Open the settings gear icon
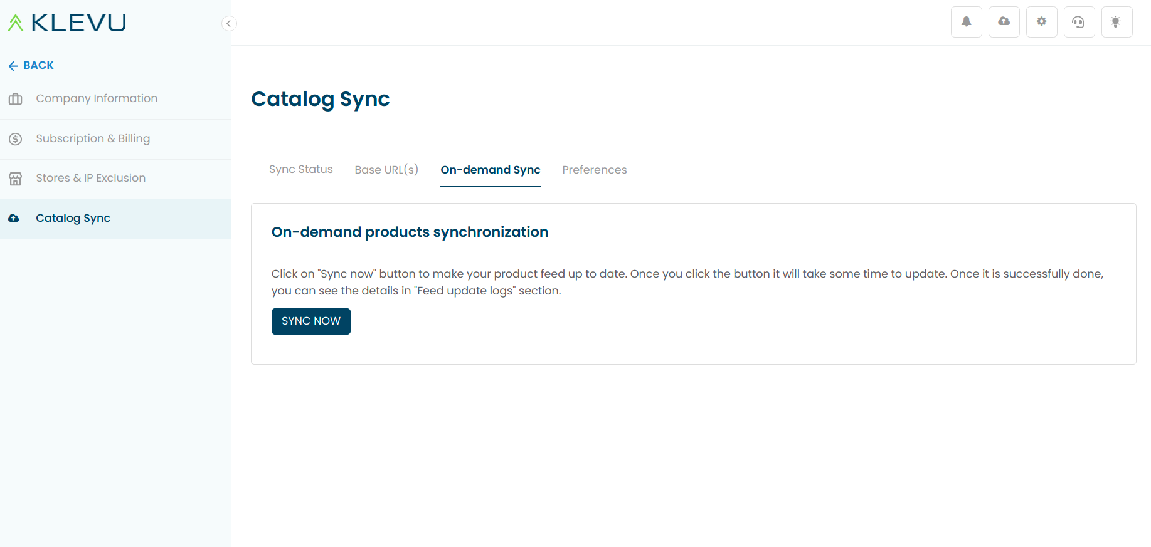 1041,22
